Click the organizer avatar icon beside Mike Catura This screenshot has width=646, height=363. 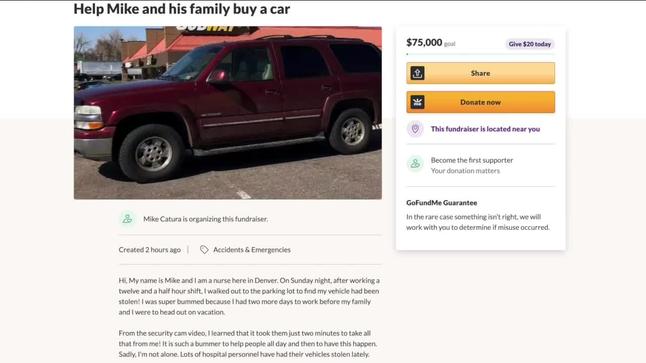pyautogui.click(x=127, y=219)
